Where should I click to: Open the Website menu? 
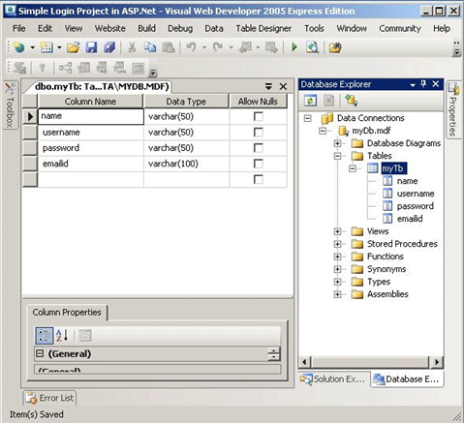pyautogui.click(x=110, y=28)
